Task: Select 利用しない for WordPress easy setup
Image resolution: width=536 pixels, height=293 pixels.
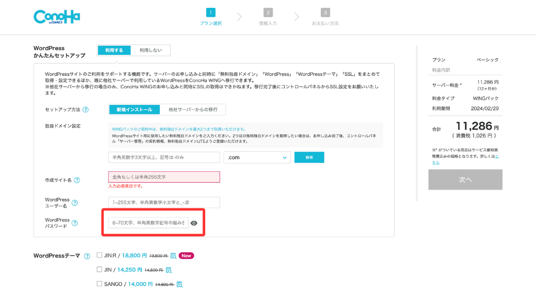Action: click(150, 50)
